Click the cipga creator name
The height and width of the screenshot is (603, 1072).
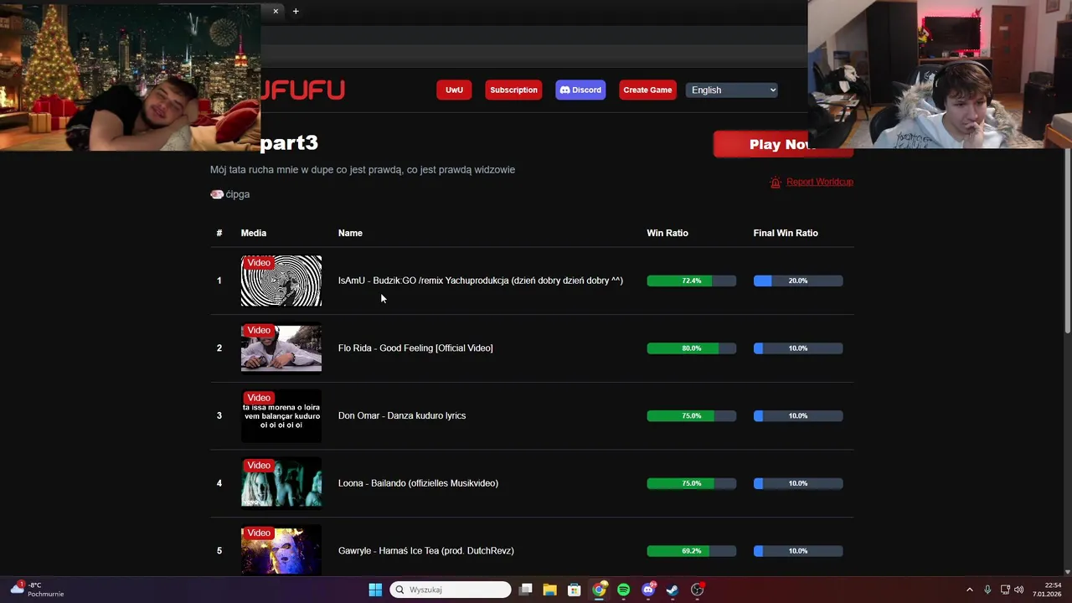238,194
